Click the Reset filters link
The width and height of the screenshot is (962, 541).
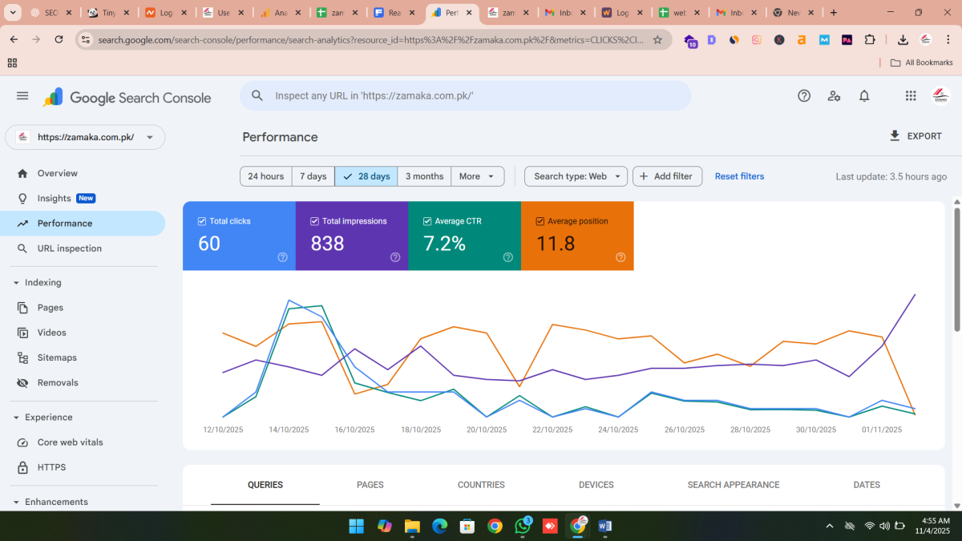coord(739,176)
